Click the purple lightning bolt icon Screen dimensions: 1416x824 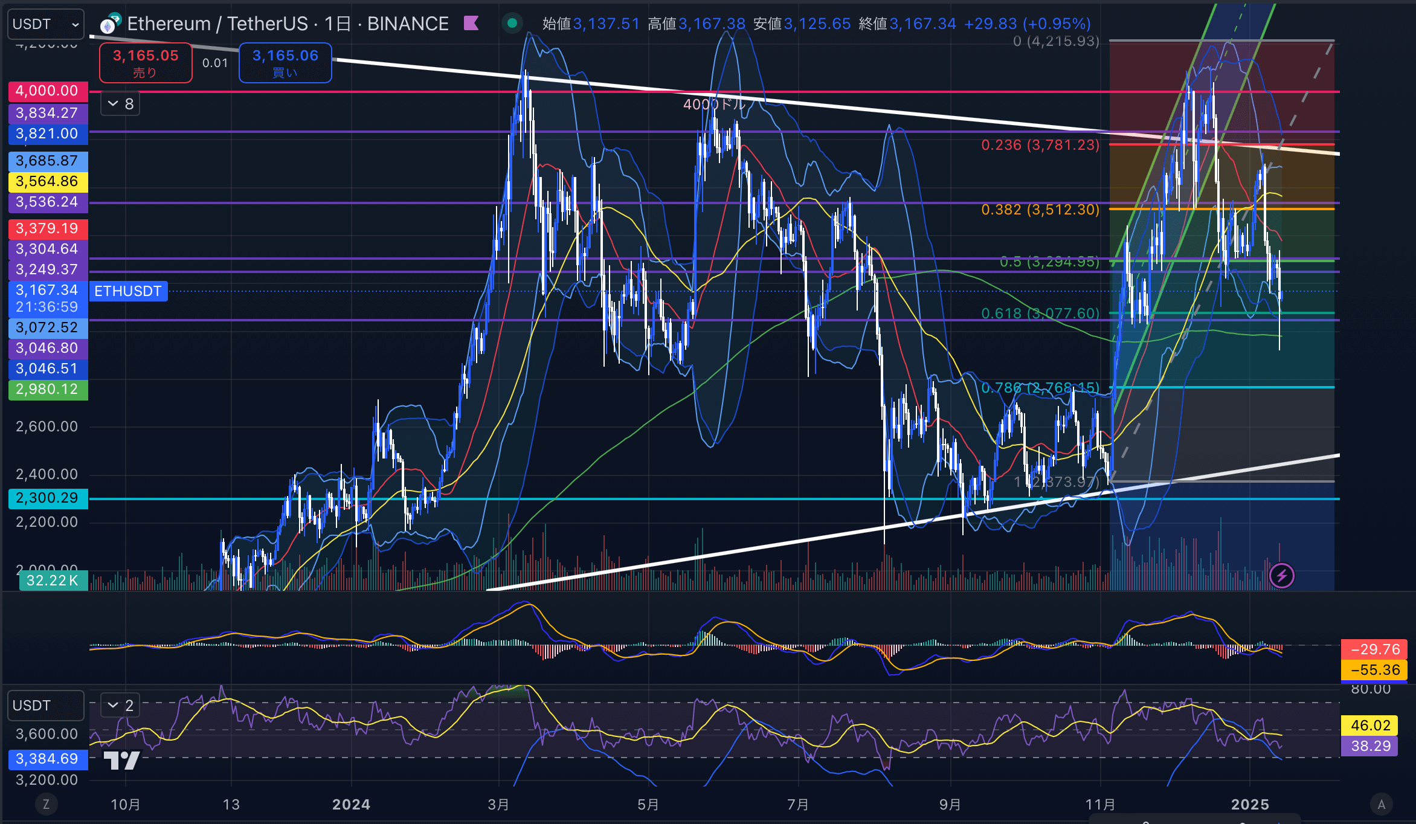(1282, 576)
